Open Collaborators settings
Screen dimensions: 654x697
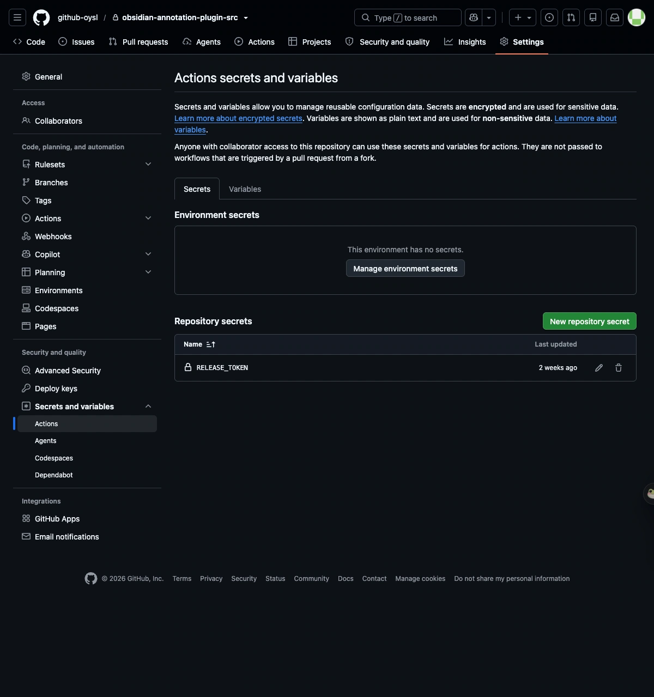(87, 121)
